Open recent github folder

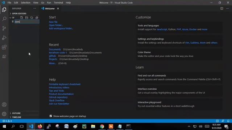pos(52,56)
